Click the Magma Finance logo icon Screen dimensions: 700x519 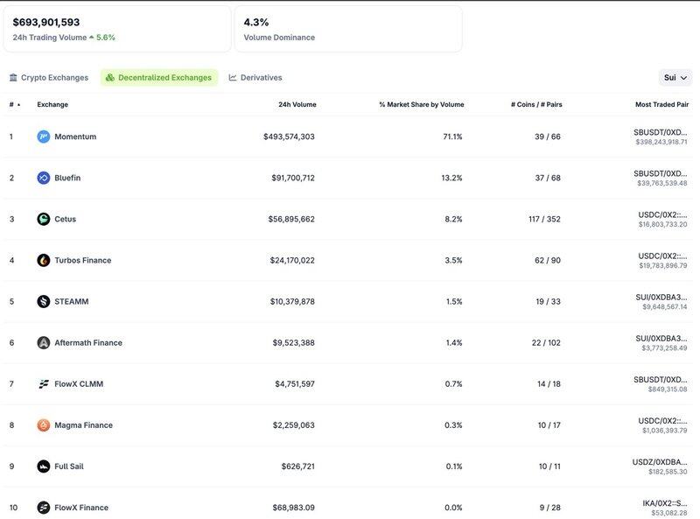tap(44, 425)
